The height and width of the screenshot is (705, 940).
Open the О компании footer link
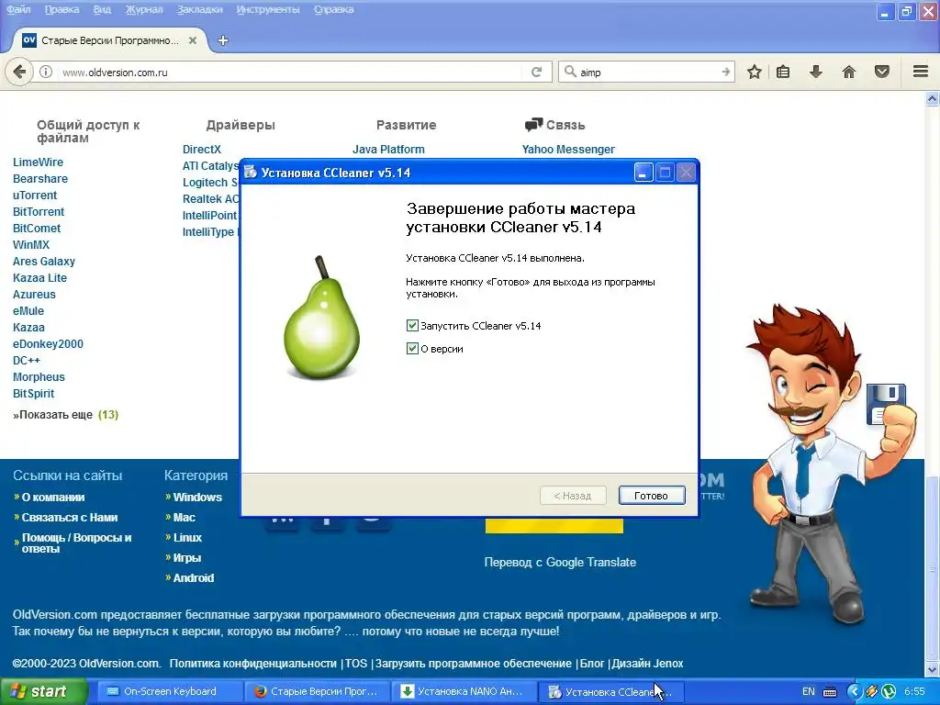(x=52, y=497)
